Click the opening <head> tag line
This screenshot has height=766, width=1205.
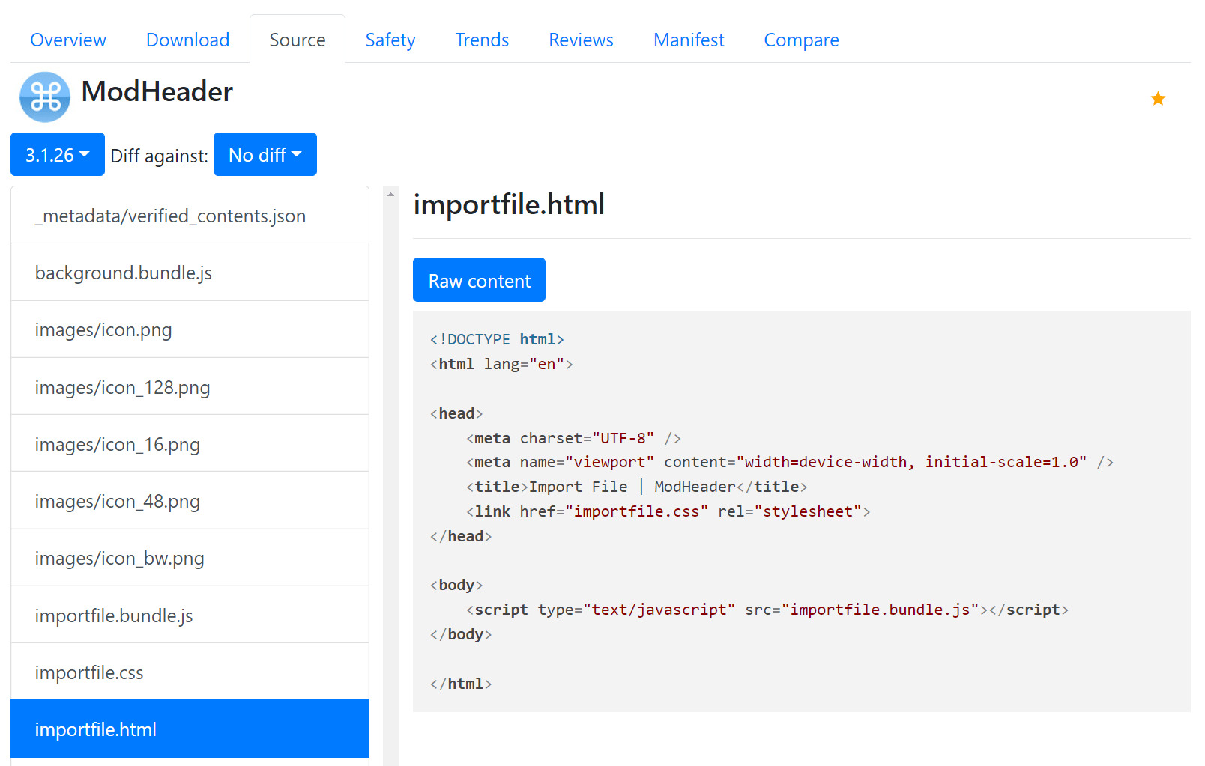point(456,413)
